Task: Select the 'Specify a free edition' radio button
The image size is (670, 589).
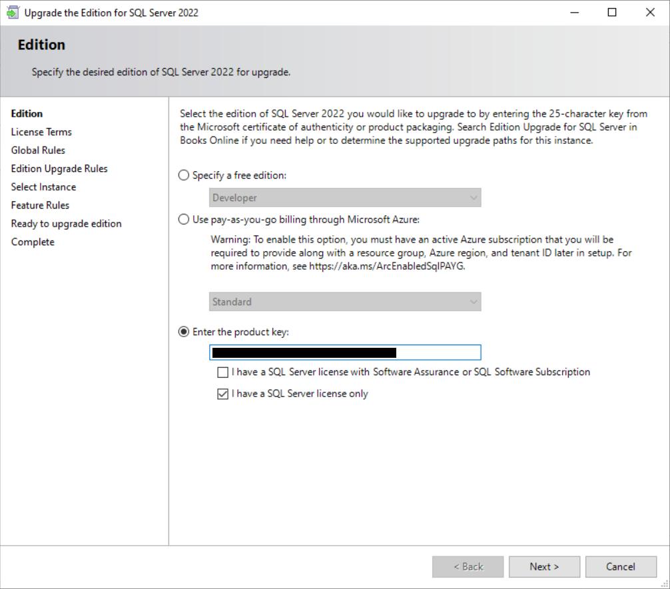Action: pyautogui.click(x=184, y=175)
